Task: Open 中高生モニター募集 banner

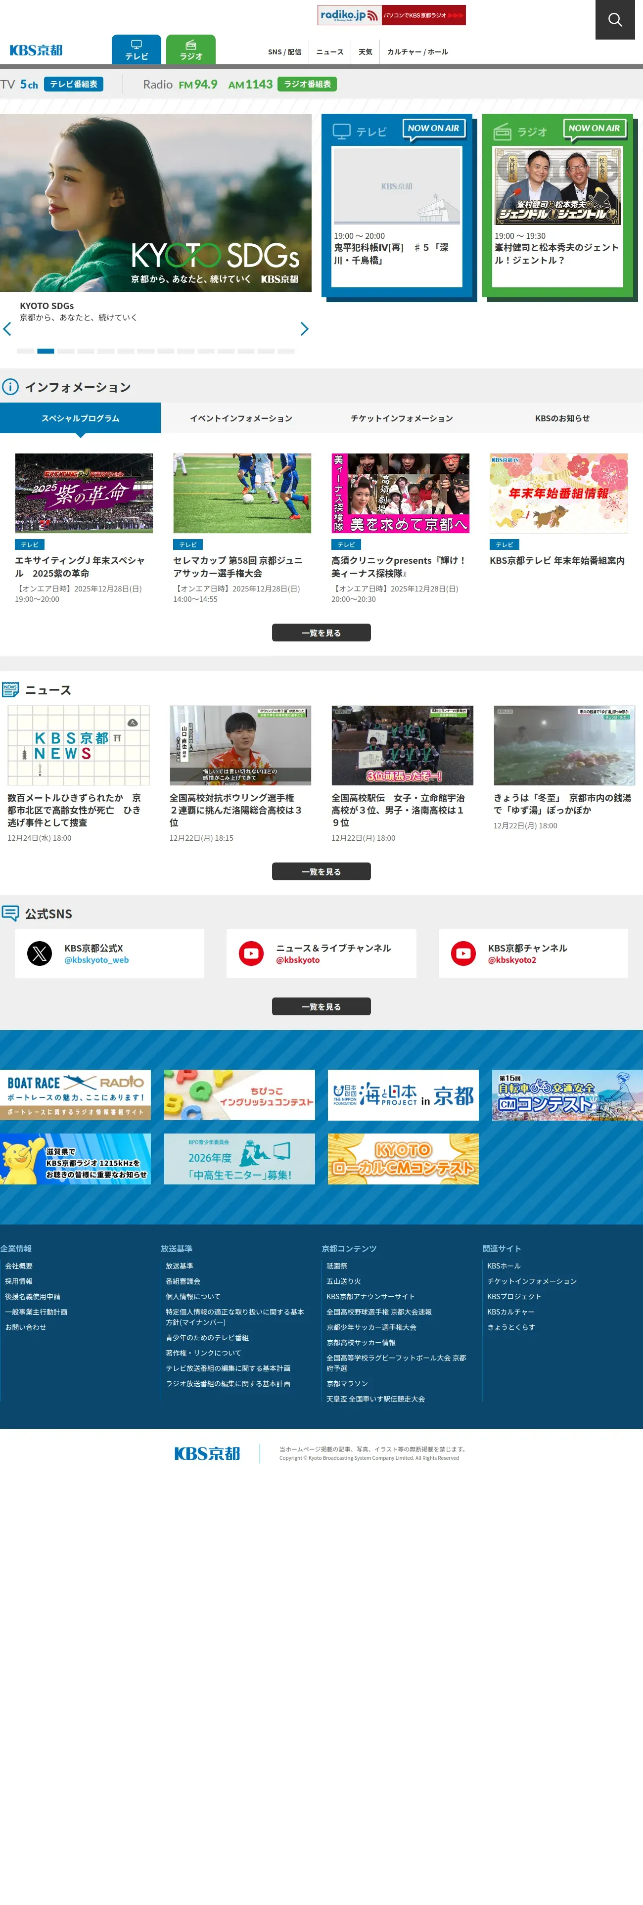Action: (x=240, y=1159)
